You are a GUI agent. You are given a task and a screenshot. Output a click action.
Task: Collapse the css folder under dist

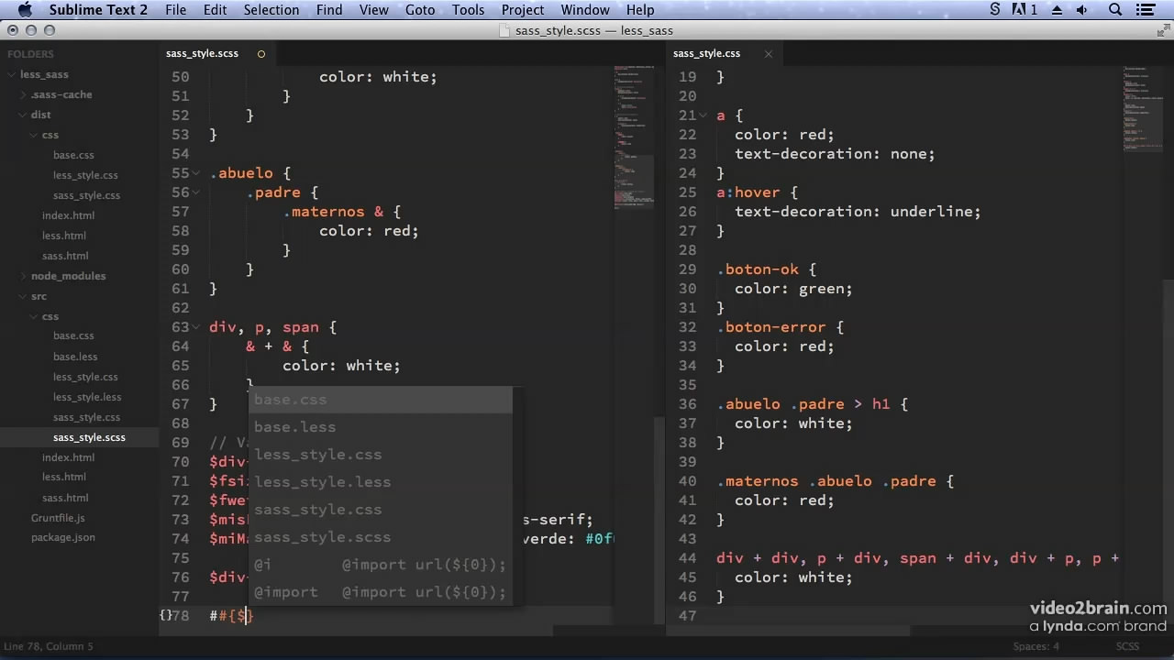34,135
